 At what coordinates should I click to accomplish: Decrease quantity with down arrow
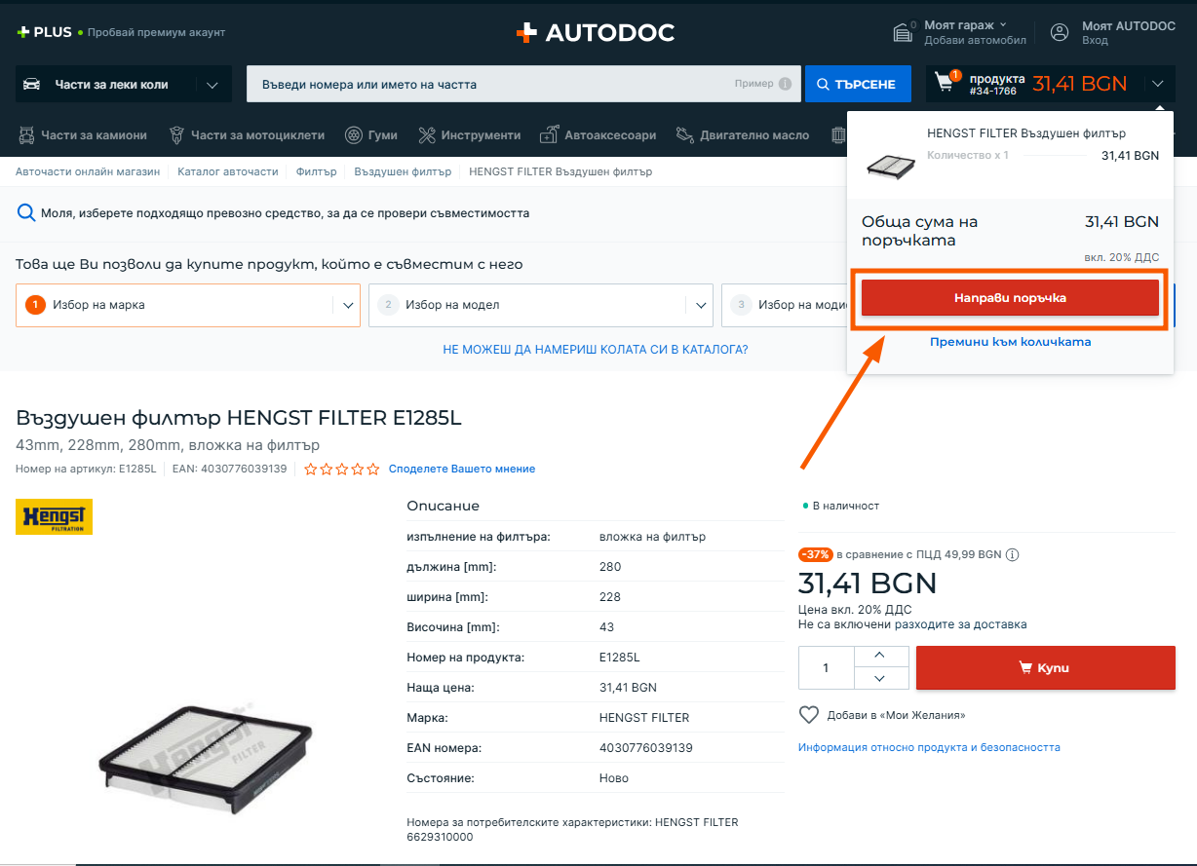pos(878,679)
